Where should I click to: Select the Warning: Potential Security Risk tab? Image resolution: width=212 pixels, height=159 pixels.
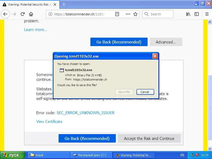pos(30,5)
